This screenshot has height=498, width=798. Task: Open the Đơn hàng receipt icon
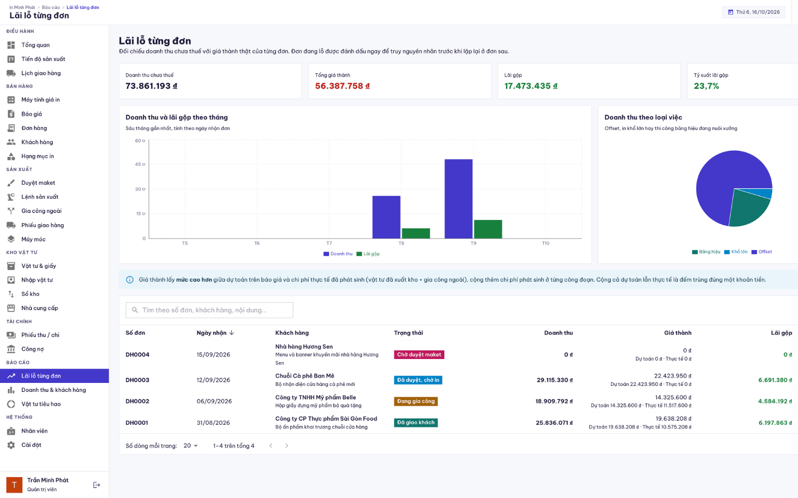(x=11, y=128)
